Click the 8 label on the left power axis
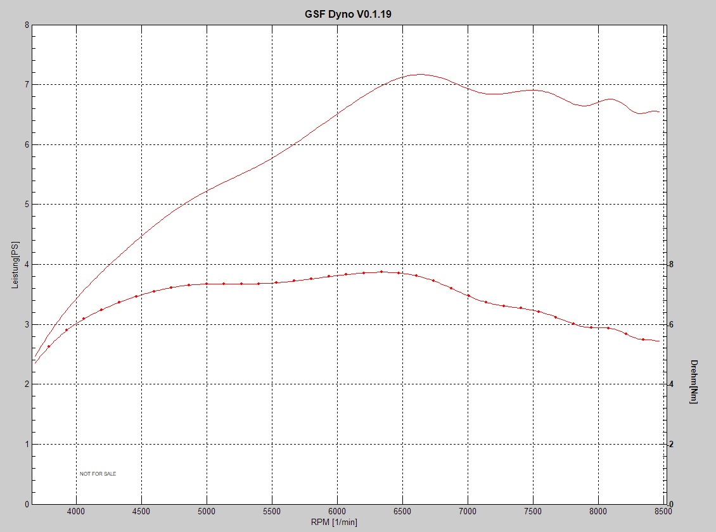 (26, 25)
